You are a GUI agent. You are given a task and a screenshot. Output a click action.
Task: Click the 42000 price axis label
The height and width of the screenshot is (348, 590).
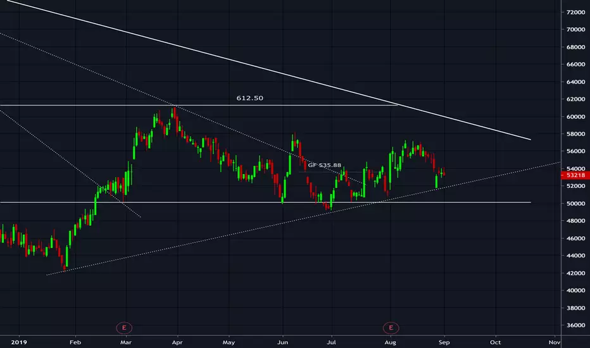[x=575, y=273]
